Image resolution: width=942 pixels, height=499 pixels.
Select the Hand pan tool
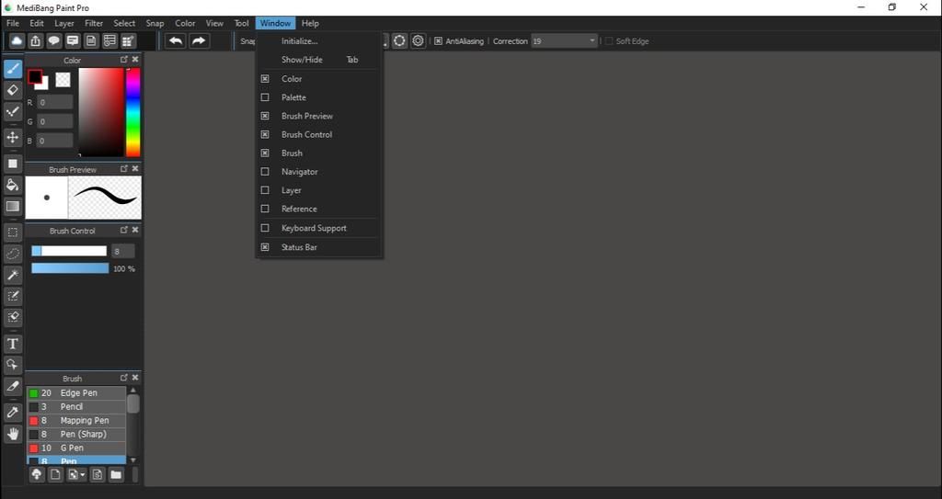(13, 434)
